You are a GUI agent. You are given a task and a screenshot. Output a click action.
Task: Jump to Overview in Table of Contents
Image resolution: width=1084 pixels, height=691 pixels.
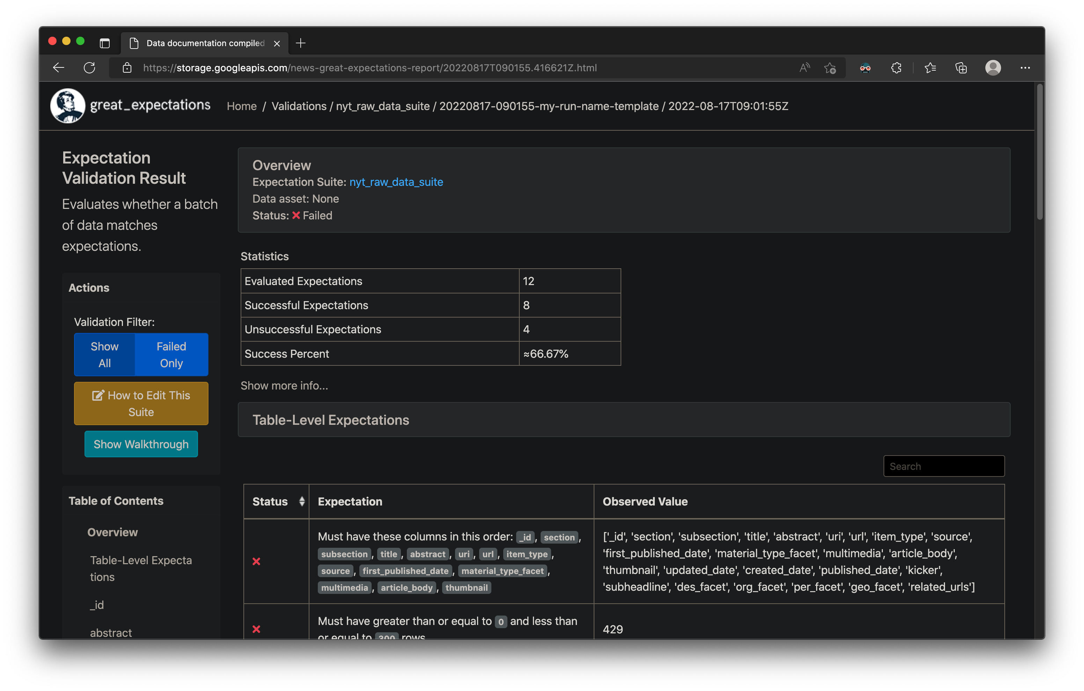(112, 532)
